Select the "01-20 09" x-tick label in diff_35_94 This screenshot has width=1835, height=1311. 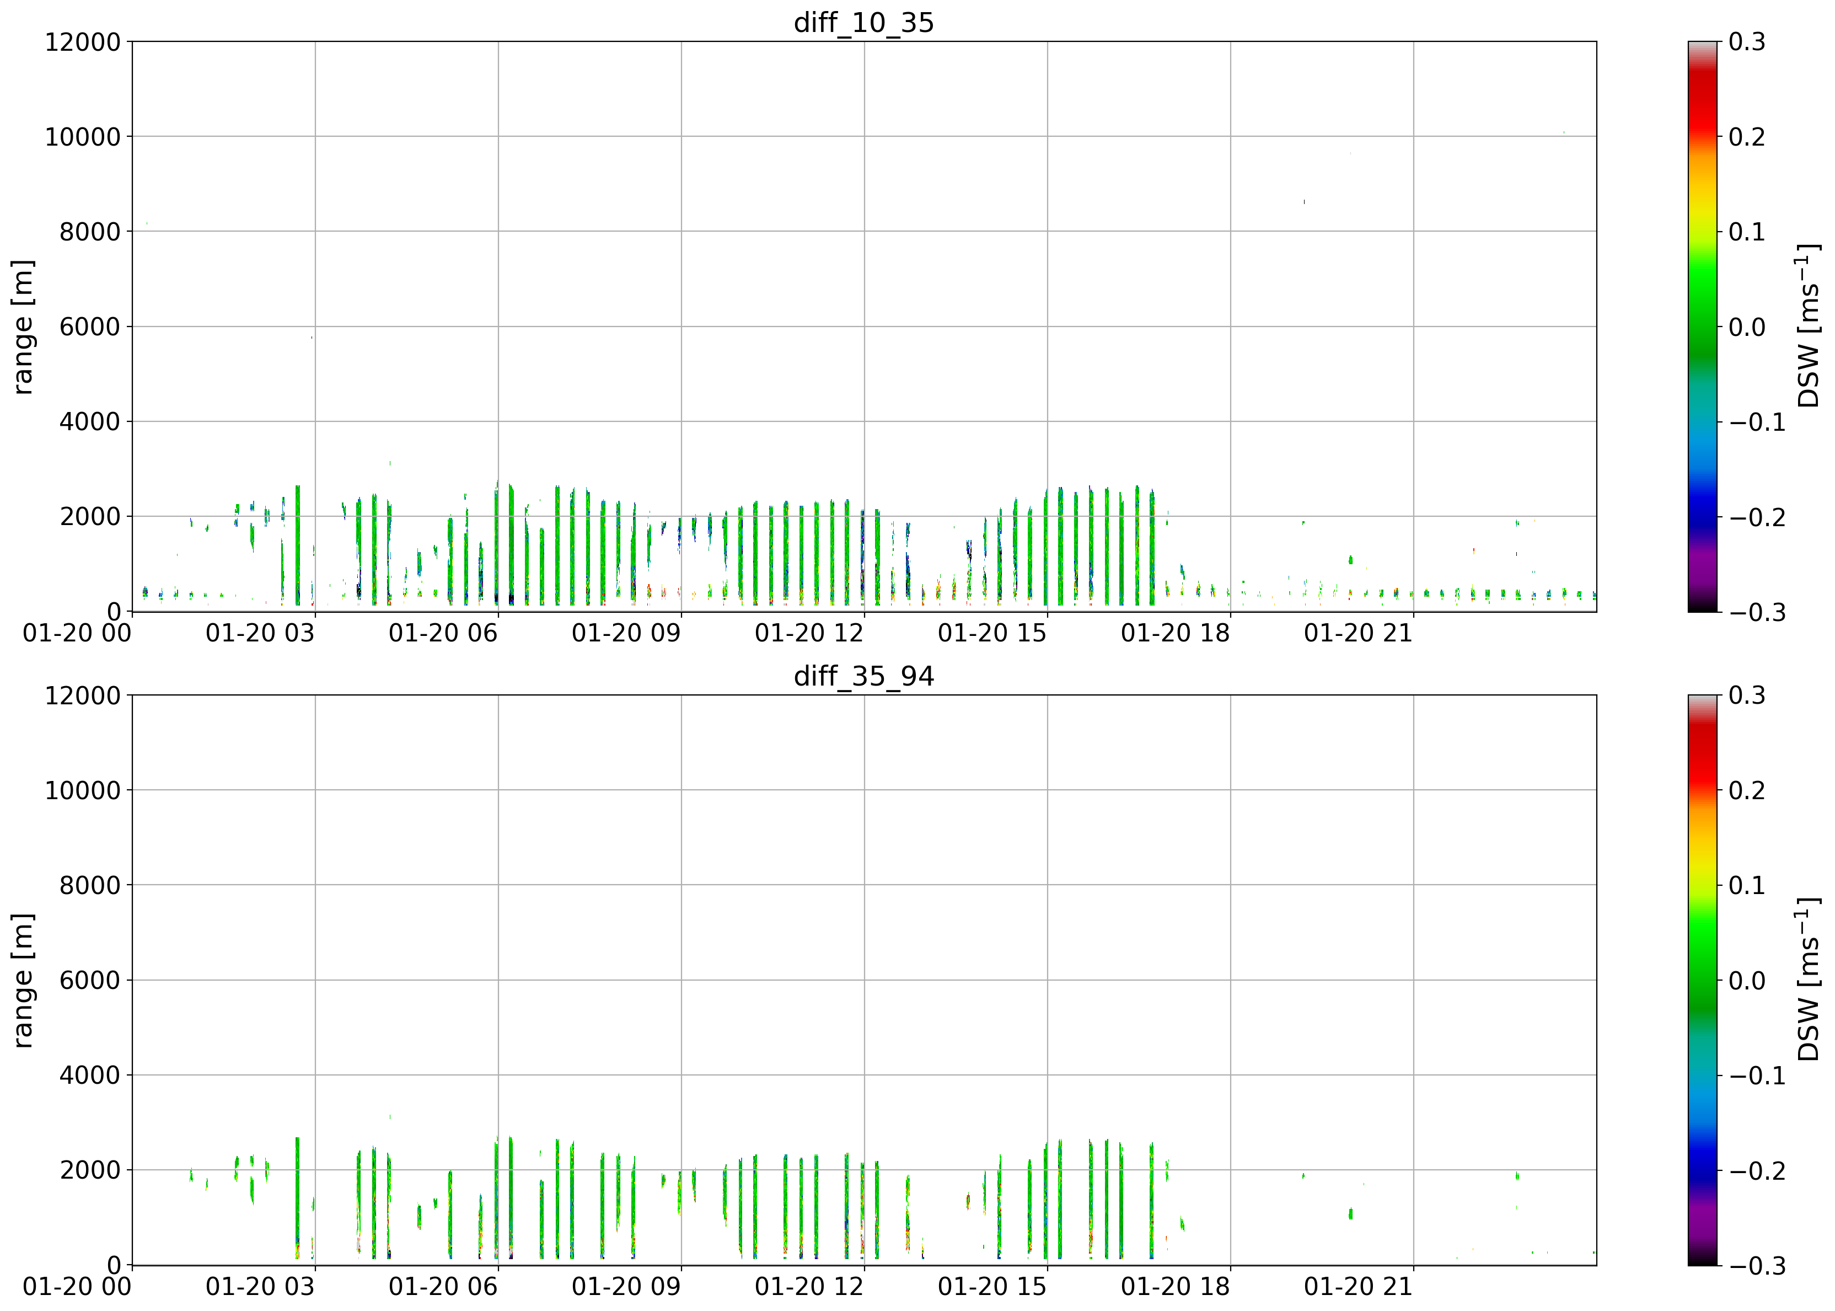tap(626, 1287)
